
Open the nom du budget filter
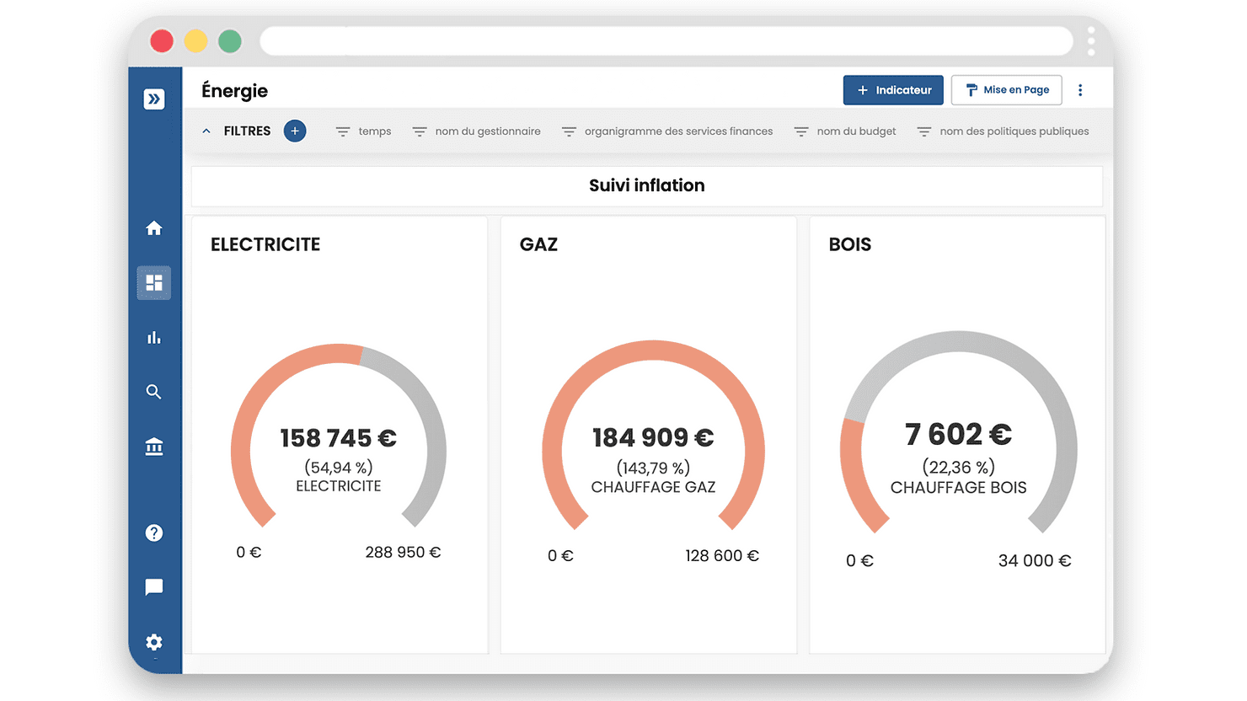click(845, 131)
